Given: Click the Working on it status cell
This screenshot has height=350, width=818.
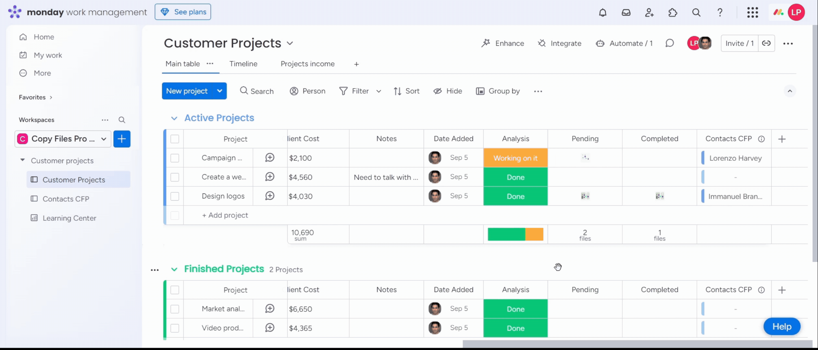Looking at the screenshot, I should (x=515, y=158).
